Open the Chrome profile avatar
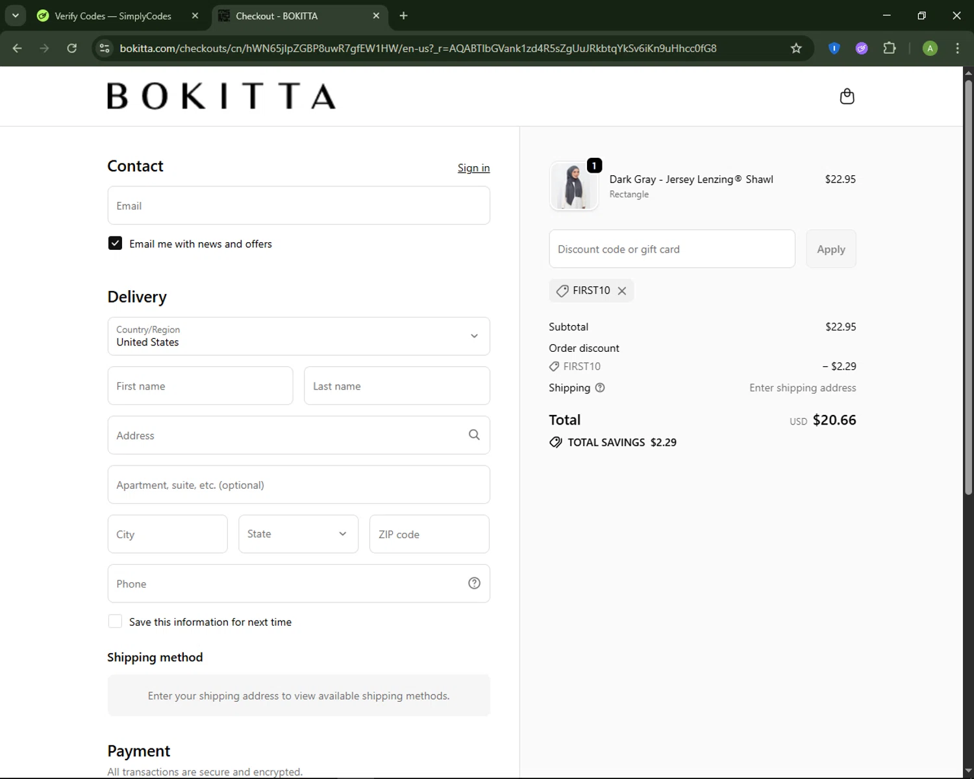The width and height of the screenshot is (974, 779). click(930, 48)
